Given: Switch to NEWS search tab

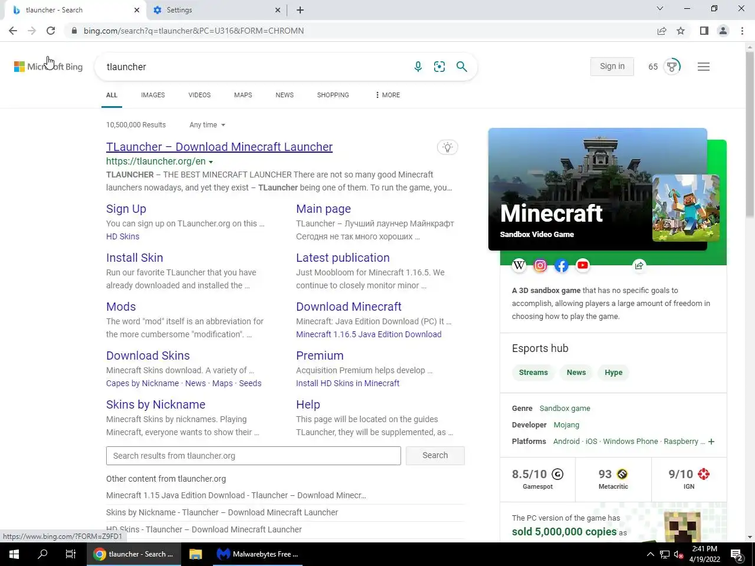Looking at the screenshot, I should tap(284, 95).
